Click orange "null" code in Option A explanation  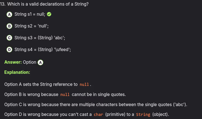point(84,84)
